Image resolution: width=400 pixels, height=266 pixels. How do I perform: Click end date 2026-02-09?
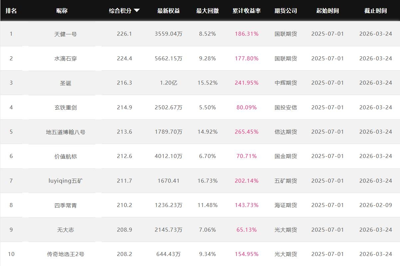(376, 205)
